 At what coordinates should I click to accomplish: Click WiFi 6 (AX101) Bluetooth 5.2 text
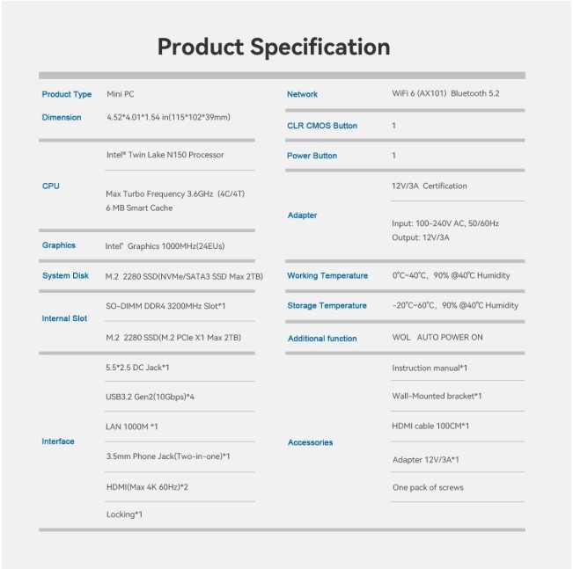click(445, 93)
